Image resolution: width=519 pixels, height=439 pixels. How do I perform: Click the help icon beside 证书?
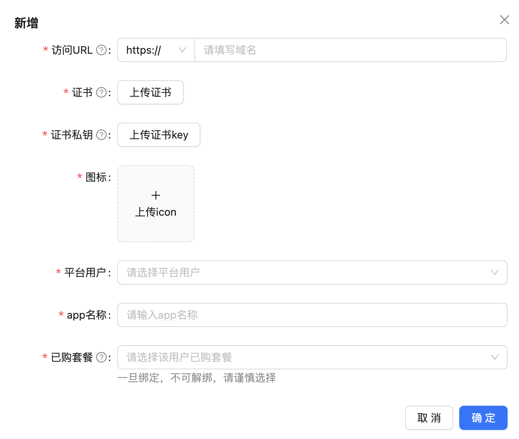pyautogui.click(x=101, y=92)
